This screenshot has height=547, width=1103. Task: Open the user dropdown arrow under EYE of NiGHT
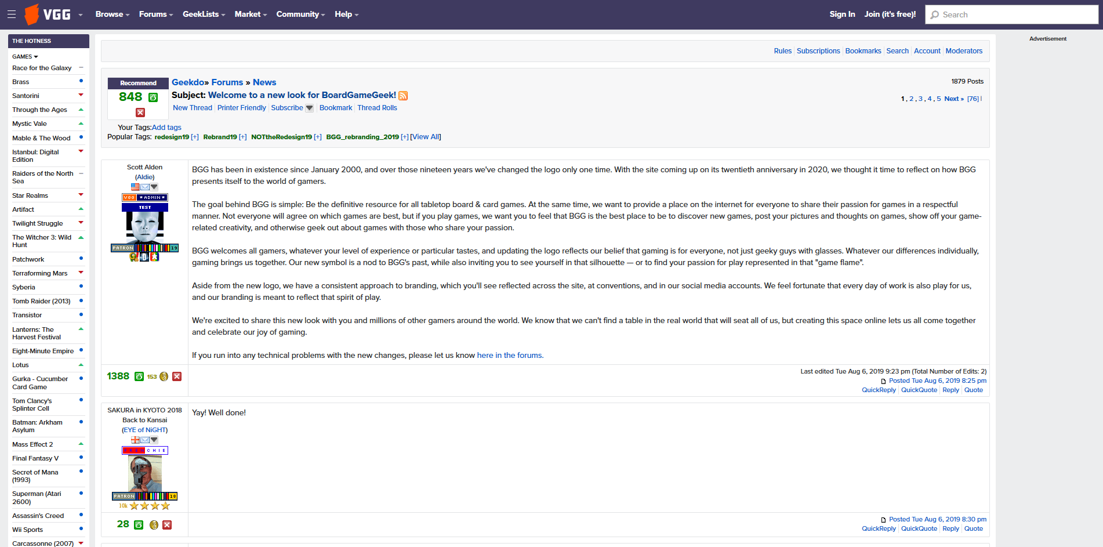[x=154, y=440]
